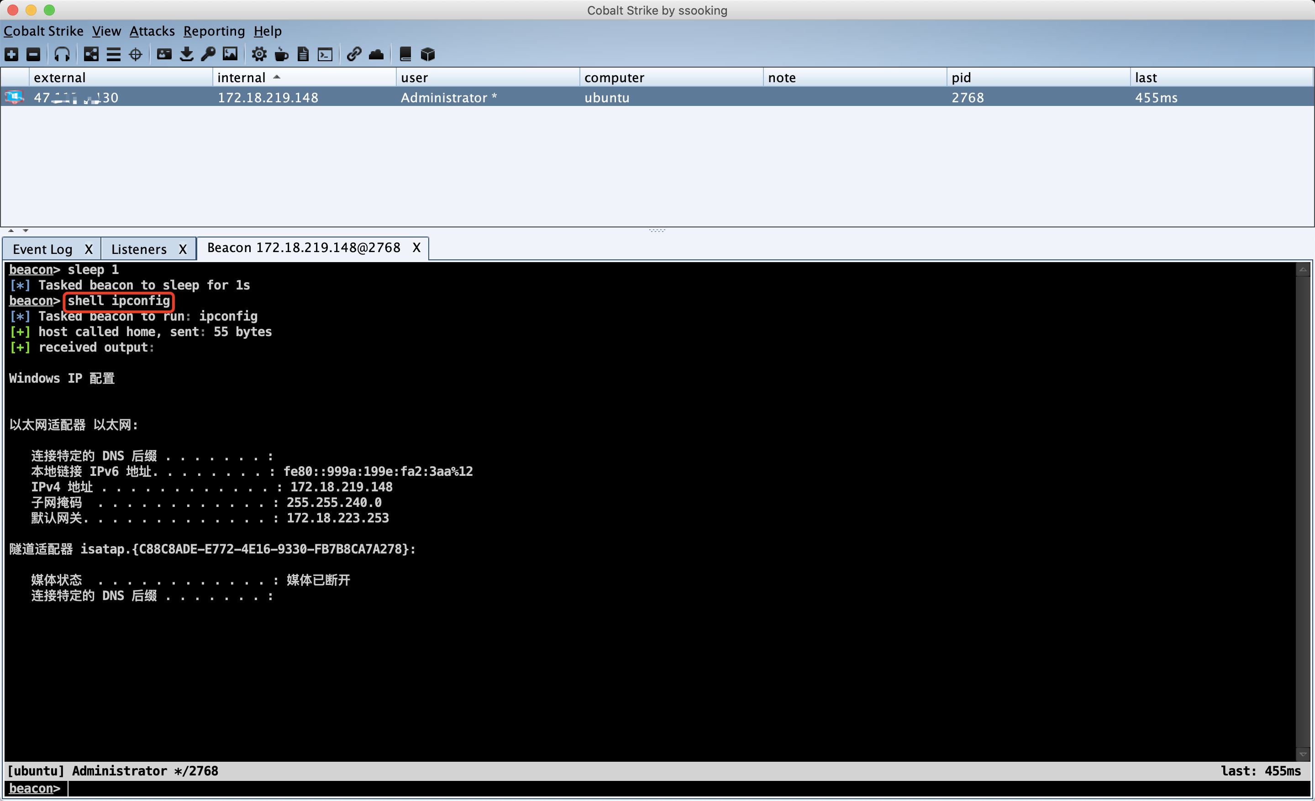Click the coffee cup Java applet icon
1315x801 pixels.
coord(281,54)
